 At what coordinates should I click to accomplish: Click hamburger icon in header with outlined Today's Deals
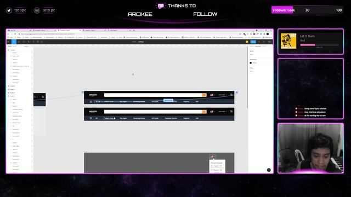click(91, 118)
